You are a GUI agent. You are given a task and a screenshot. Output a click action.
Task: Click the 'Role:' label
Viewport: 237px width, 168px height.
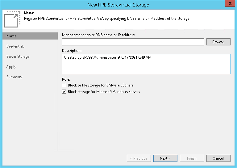click(x=66, y=79)
